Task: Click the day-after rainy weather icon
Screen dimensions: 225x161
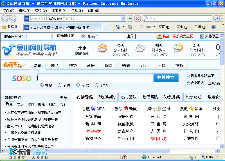Action: point(178,48)
